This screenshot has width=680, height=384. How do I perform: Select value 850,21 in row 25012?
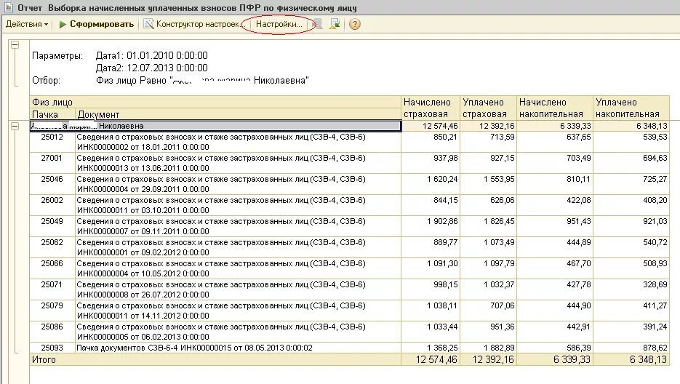click(x=445, y=137)
